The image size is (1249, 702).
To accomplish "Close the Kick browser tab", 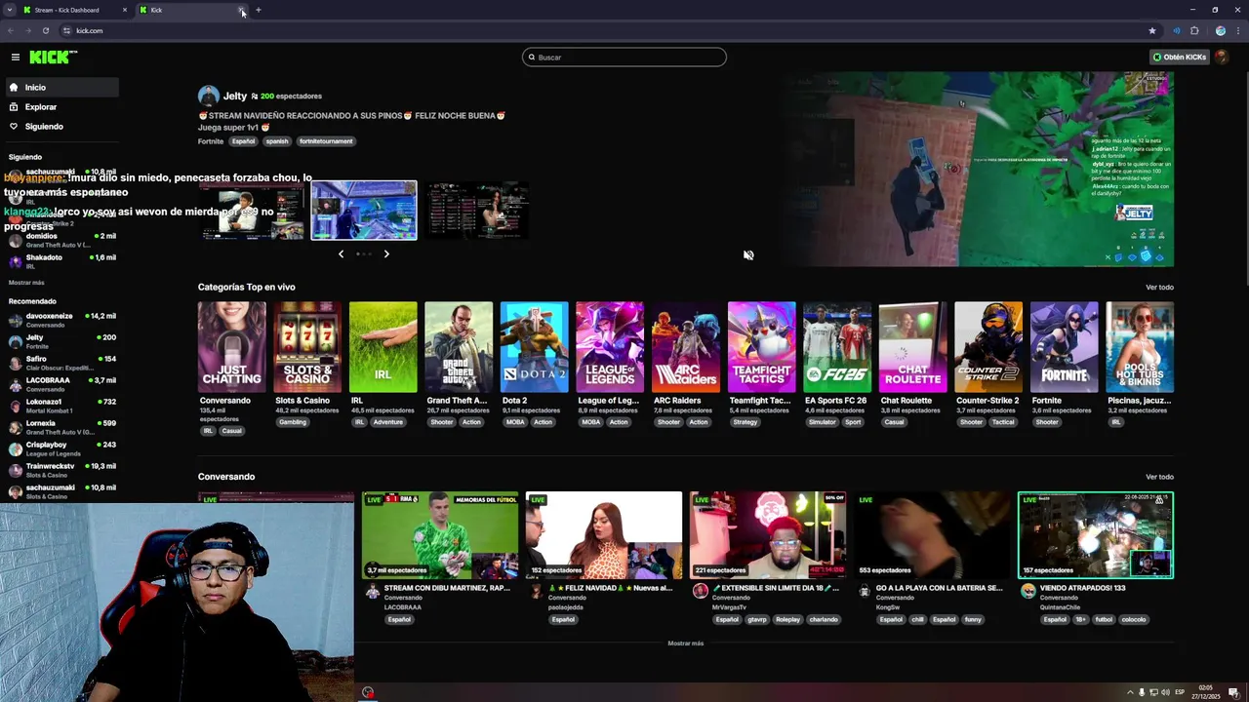I will 241,10.
